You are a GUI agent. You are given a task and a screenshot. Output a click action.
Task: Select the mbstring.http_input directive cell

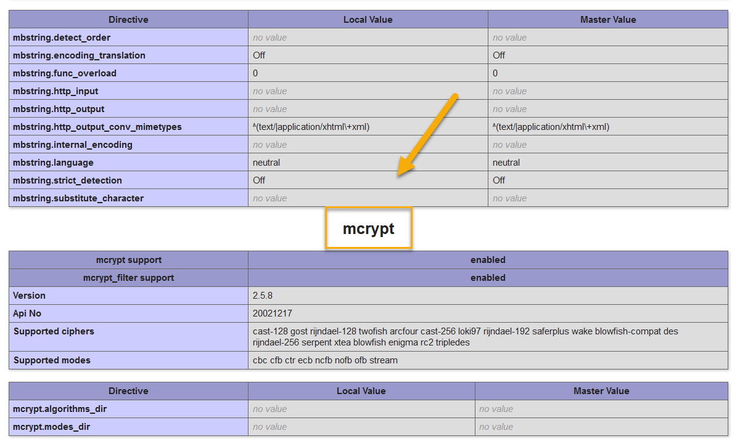click(x=128, y=91)
